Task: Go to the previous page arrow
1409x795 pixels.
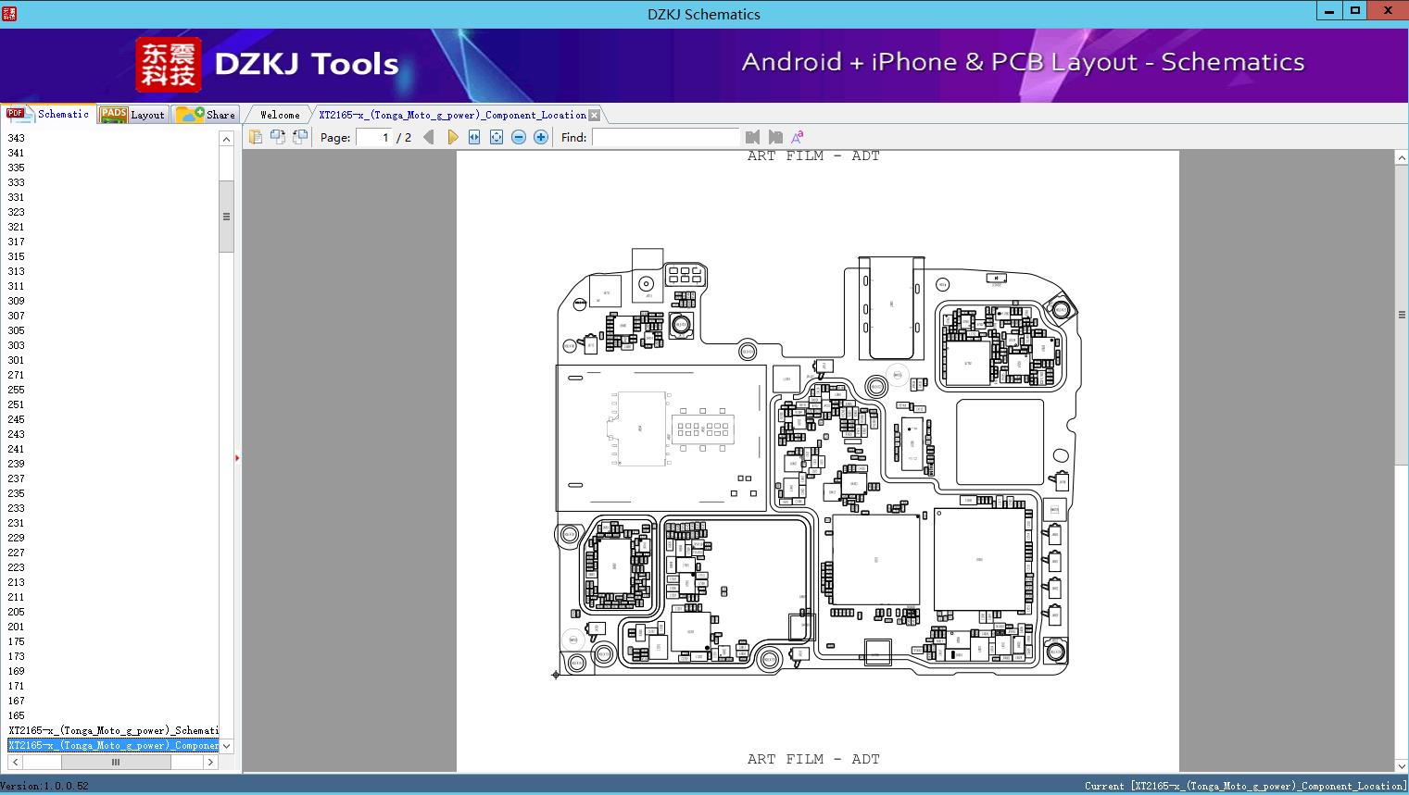Action: pyautogui.click(x=428, y=137)
